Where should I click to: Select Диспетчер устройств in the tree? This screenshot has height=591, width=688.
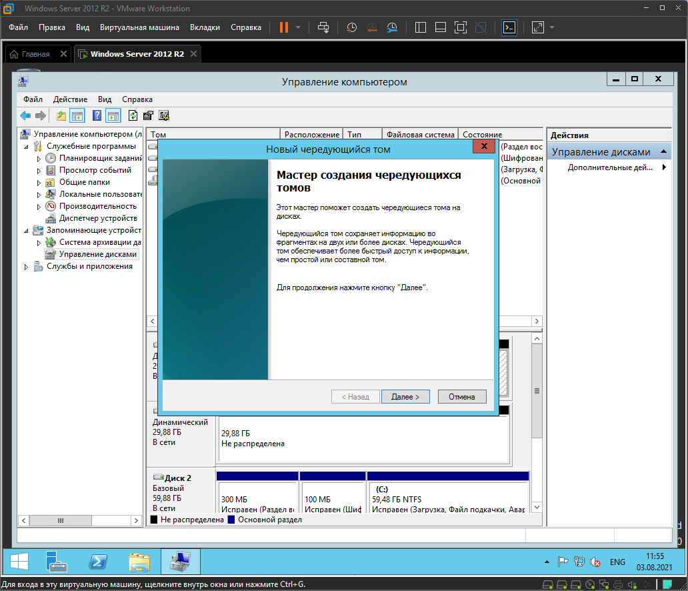98,218
